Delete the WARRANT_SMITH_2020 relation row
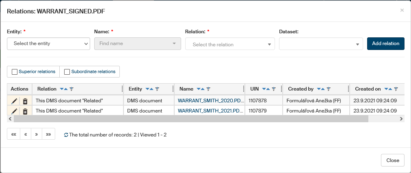Viewport: 411px width, 173px height. point(25,100)
